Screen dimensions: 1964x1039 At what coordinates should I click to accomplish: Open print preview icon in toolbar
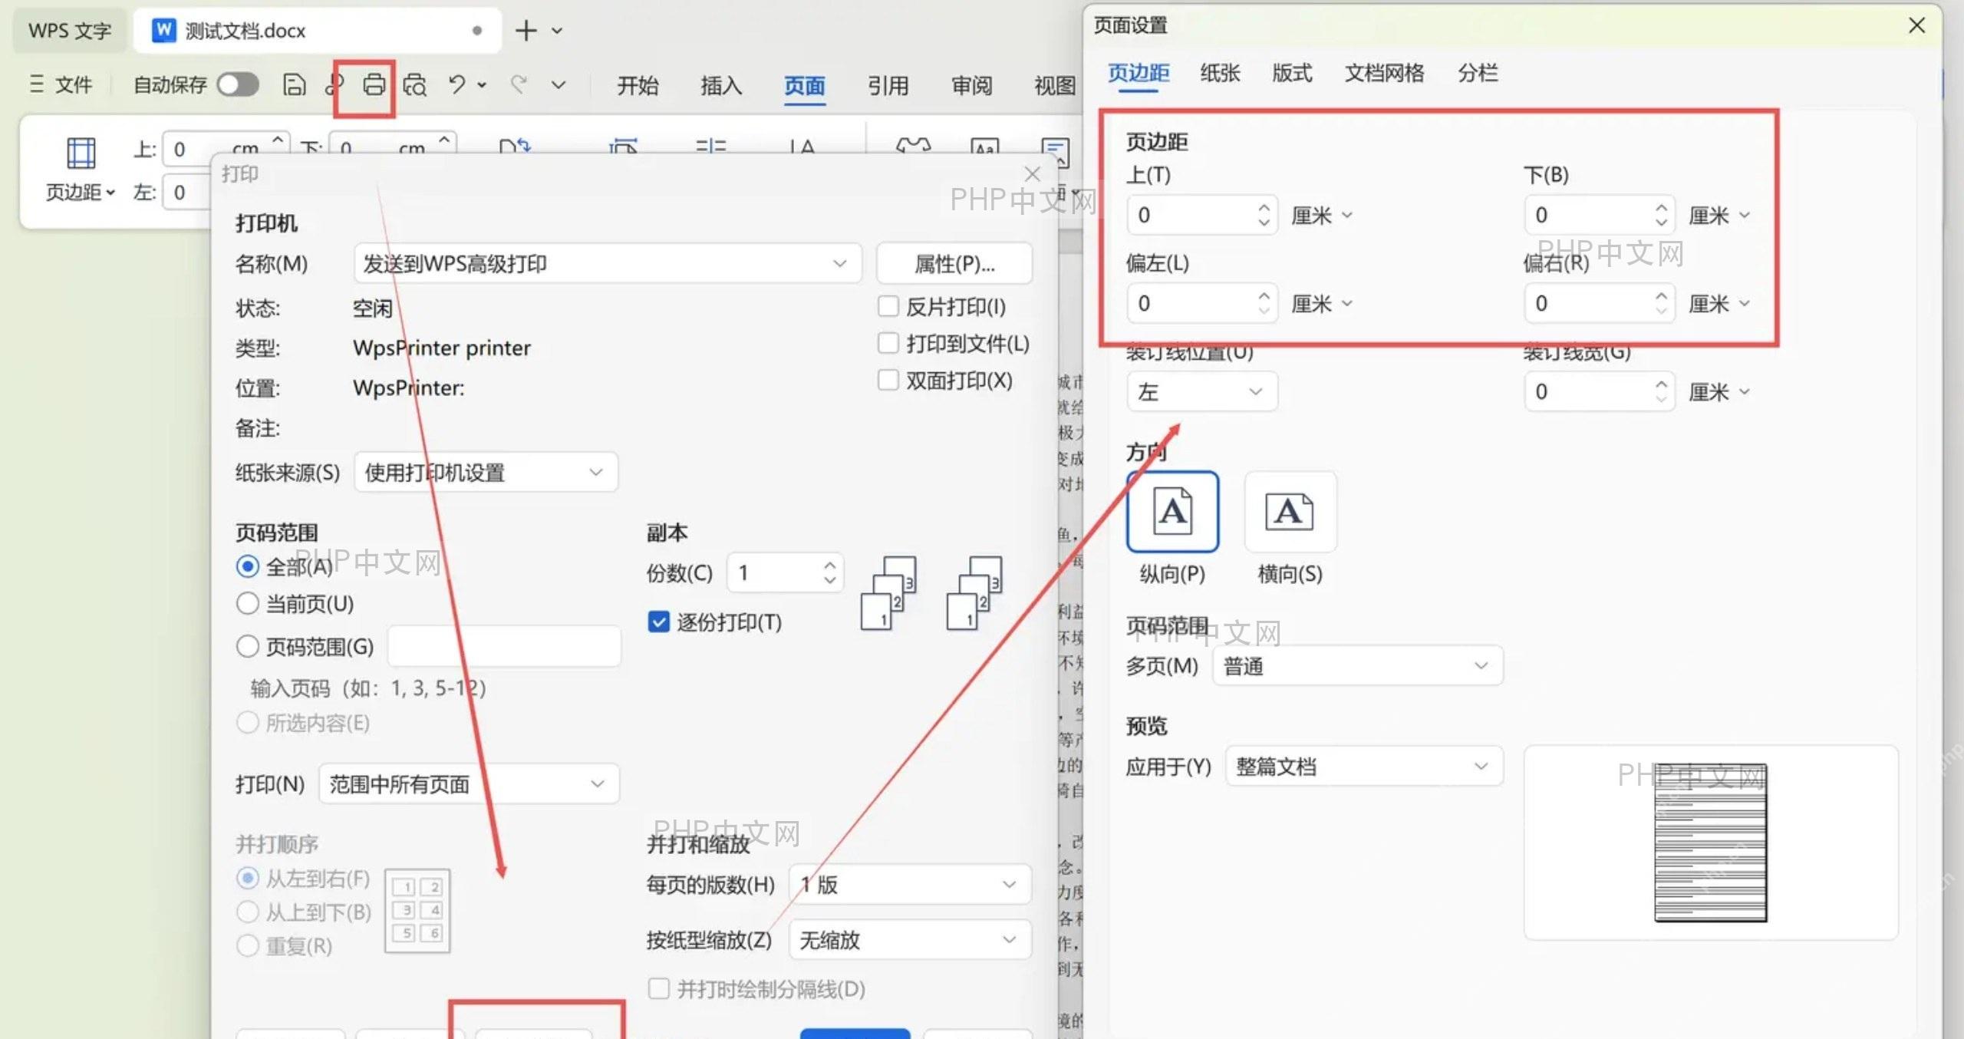click(414, 84)
